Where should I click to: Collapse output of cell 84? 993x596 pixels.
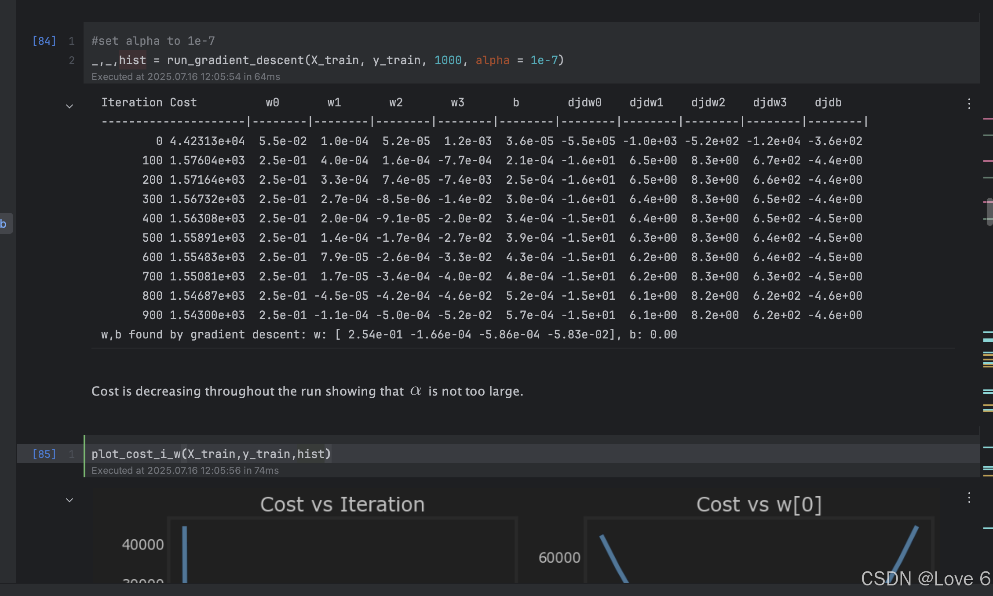[x=69, y=106]
